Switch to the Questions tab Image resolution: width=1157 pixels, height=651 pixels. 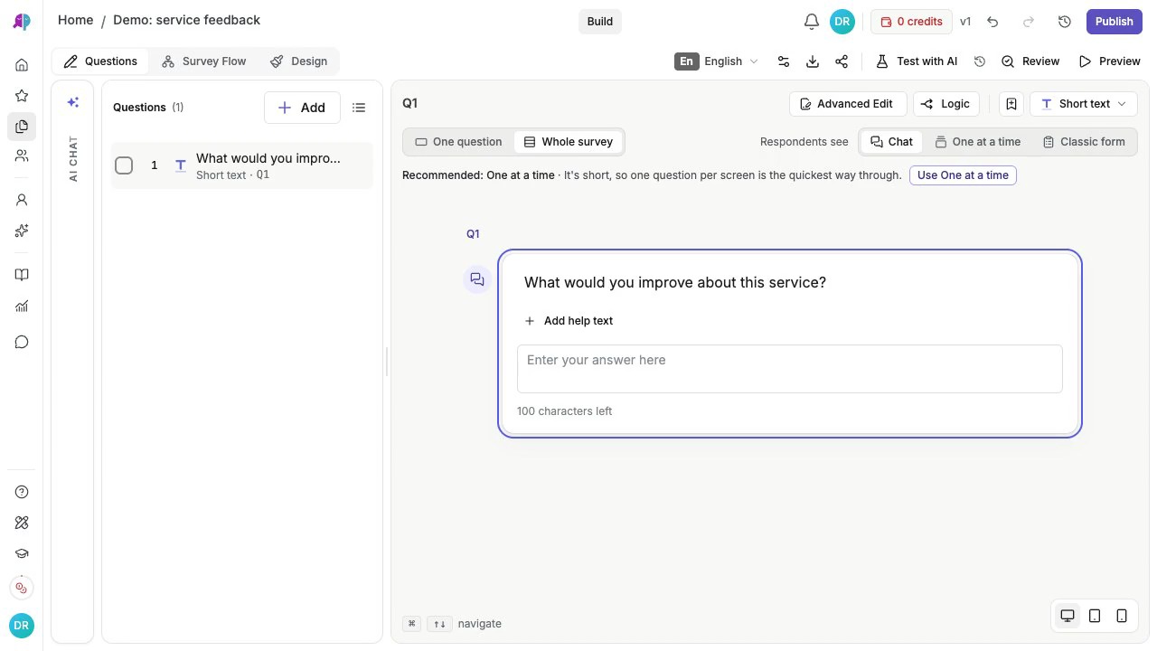coord(100,61)
